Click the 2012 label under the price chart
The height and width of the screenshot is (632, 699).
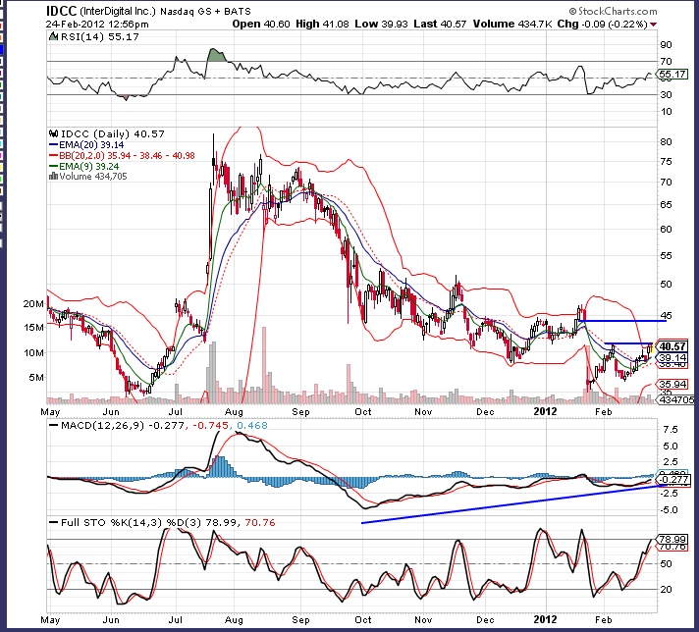(x=545, y=411)
